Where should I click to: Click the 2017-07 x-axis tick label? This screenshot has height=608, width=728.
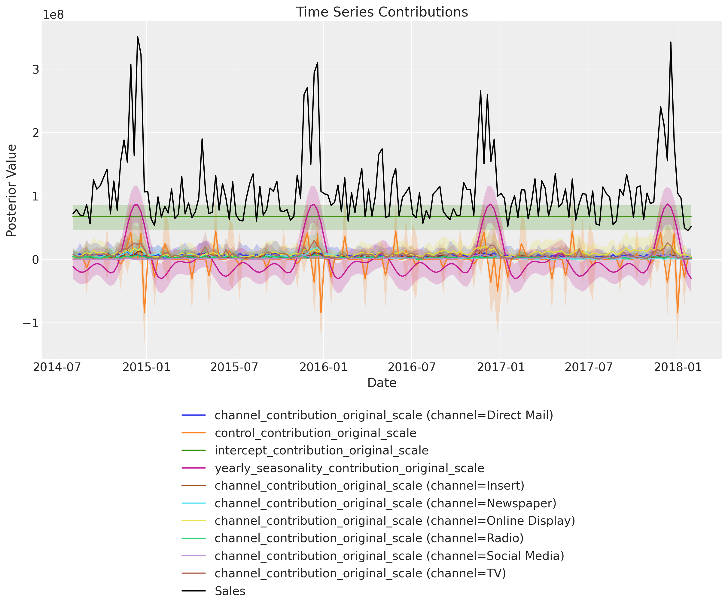pos(589,367)
